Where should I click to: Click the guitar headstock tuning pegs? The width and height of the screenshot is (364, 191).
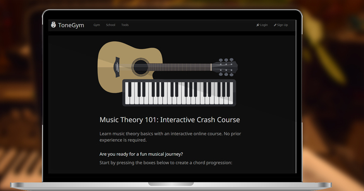tap(225, 67)
